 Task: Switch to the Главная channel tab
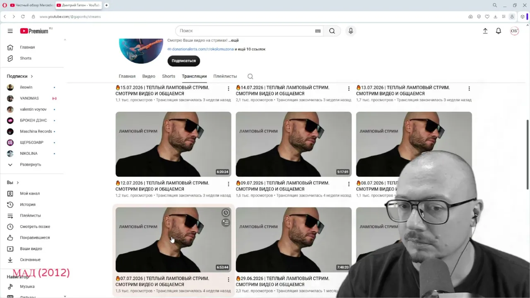tap(127, 76)
